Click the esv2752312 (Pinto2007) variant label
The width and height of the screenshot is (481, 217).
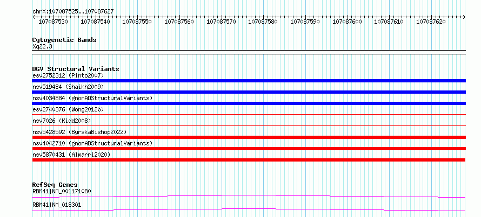point(68,75)
